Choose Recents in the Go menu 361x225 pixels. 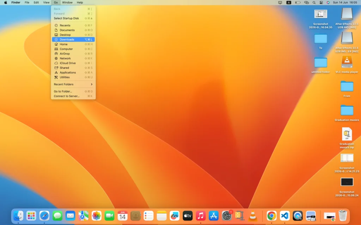[x=73, y=25]
